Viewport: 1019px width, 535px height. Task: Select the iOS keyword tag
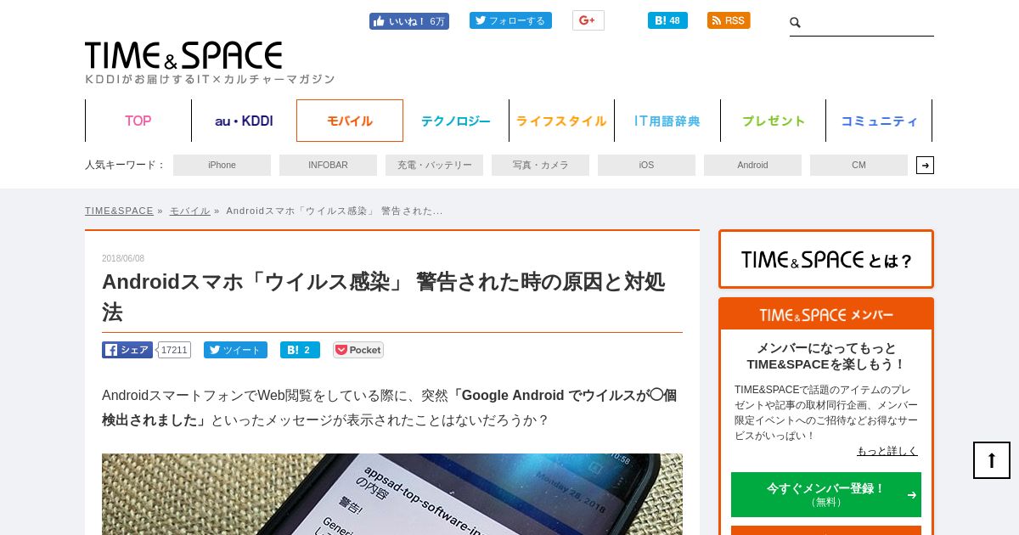[x=646, y=165]
